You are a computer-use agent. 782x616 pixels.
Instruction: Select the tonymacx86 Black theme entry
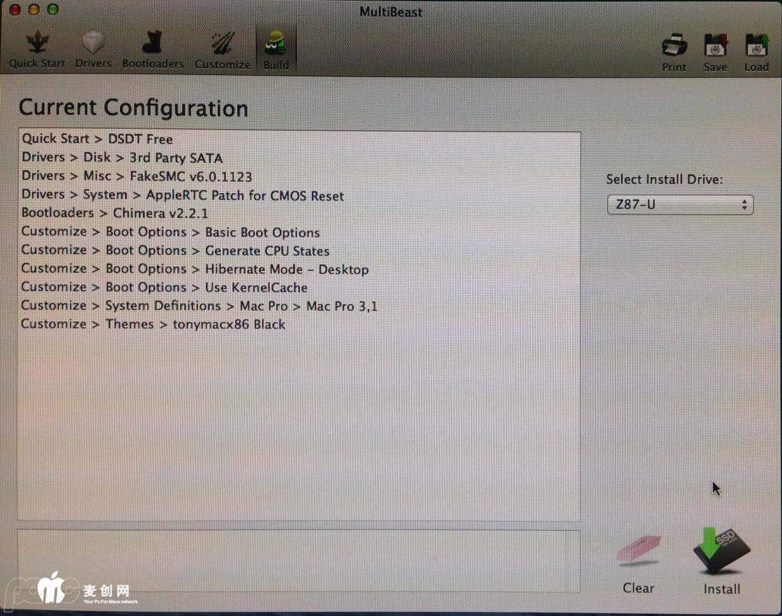tap(153, 324)
